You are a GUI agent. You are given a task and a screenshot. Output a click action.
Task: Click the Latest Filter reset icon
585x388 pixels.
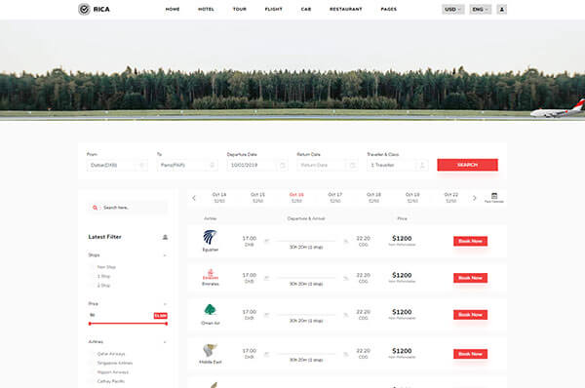click(x=165, y=237)
